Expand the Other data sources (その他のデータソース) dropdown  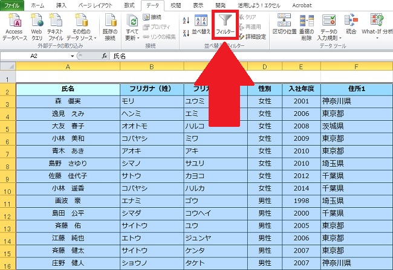[82, 34]
